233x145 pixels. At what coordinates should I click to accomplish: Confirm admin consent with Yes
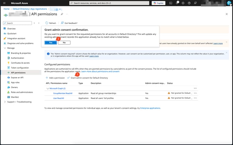(50, 43)
